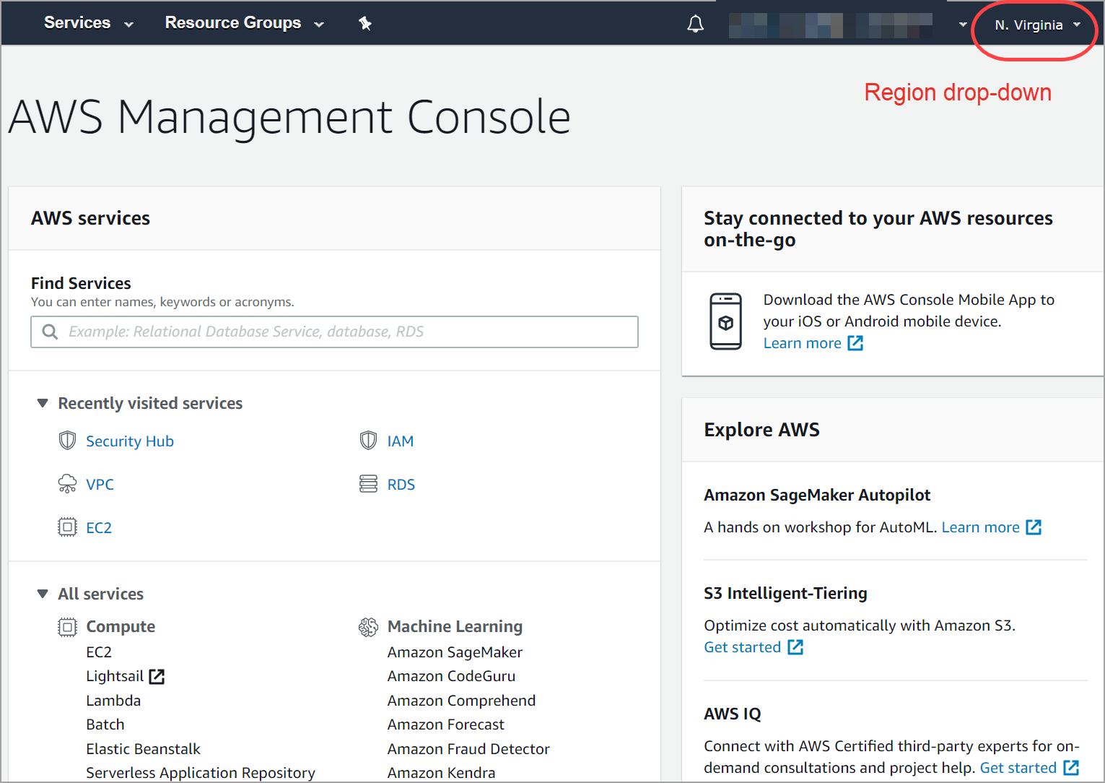
Task: Click the VPC cloud icon
Action: pos(67,484)
